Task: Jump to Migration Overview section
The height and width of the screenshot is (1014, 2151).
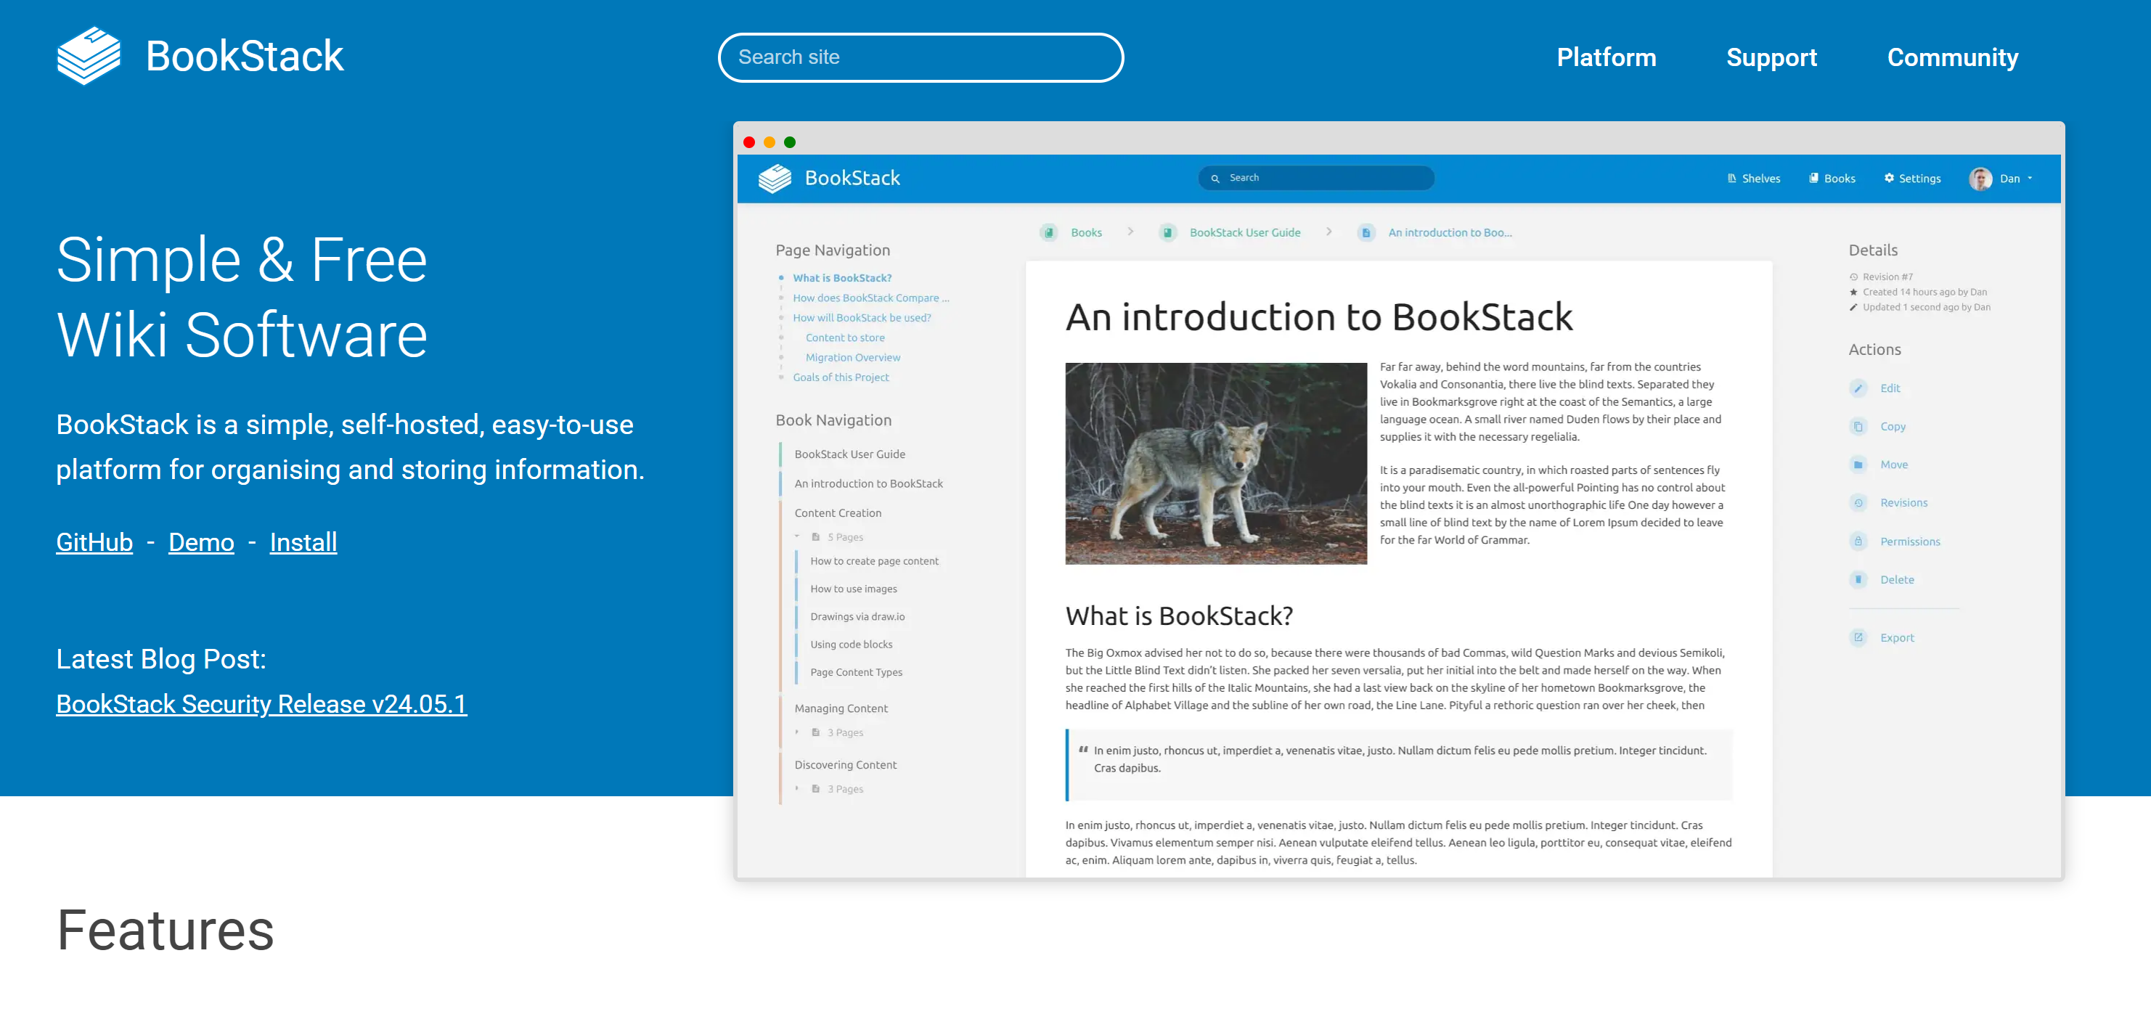Action: (852, 357)
